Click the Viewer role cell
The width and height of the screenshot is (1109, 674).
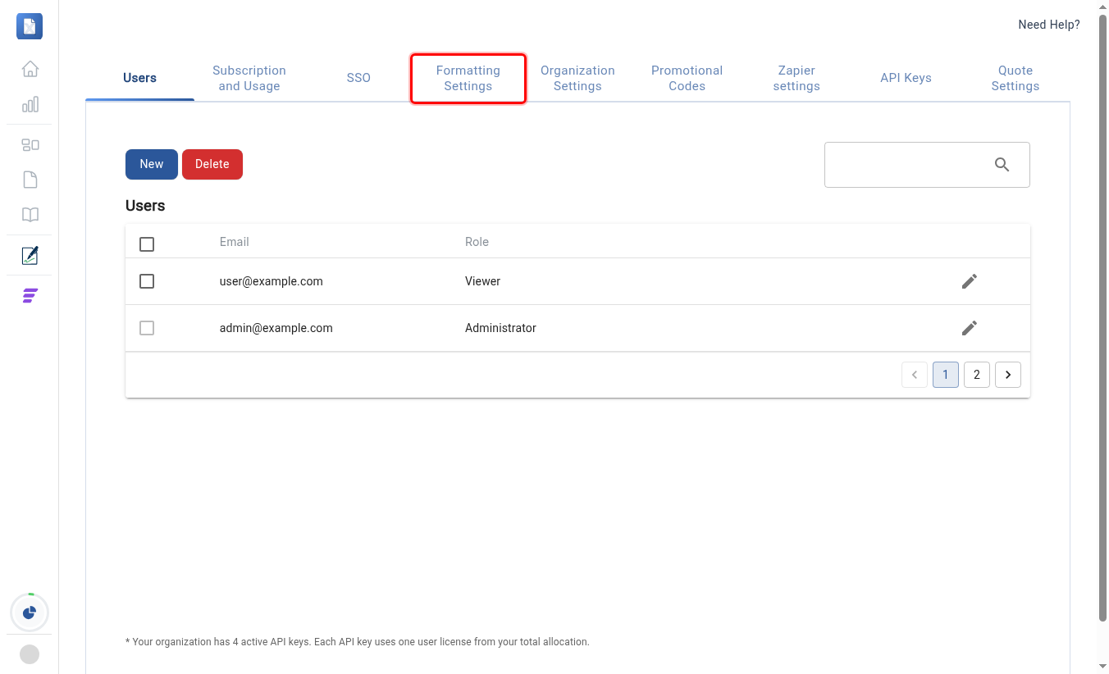click(482, 281)
